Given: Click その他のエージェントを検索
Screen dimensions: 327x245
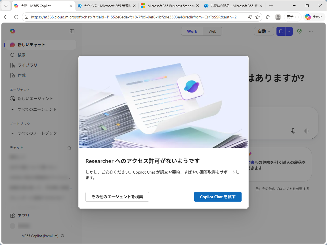Looking at the screenshot, I should 117,197.
